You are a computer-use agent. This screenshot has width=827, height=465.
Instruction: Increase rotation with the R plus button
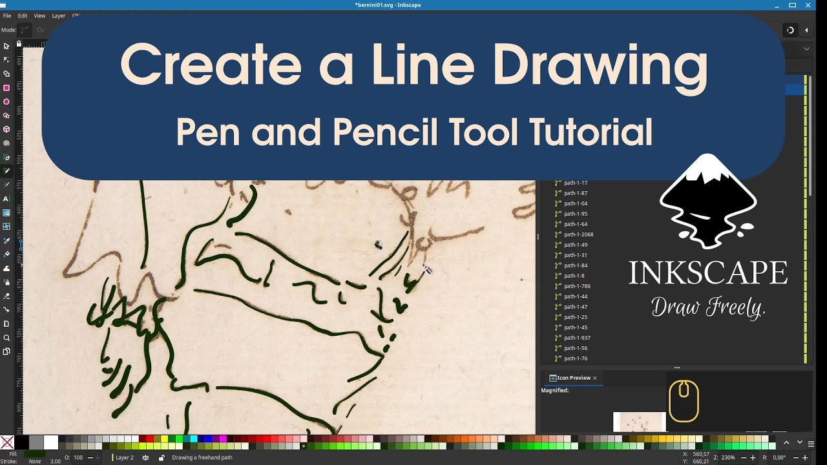point(805,457)
